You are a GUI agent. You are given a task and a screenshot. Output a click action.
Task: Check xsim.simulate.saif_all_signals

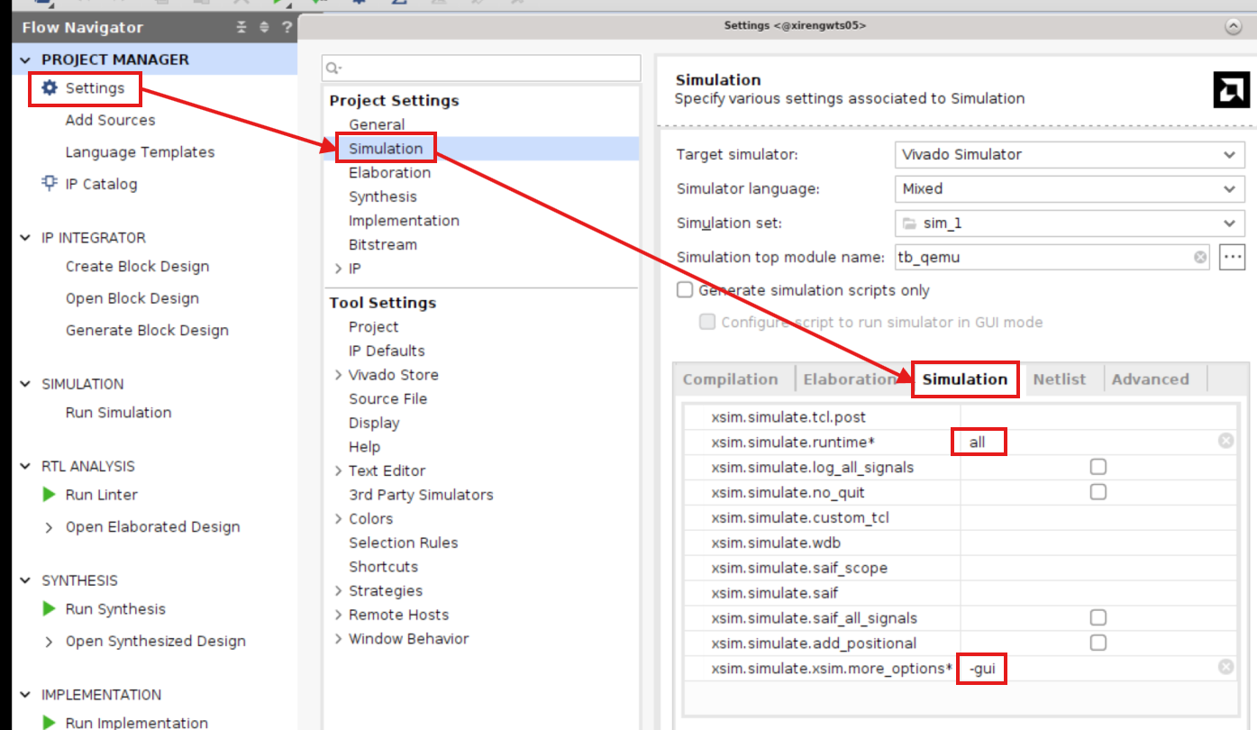[x=1098, y=617]
